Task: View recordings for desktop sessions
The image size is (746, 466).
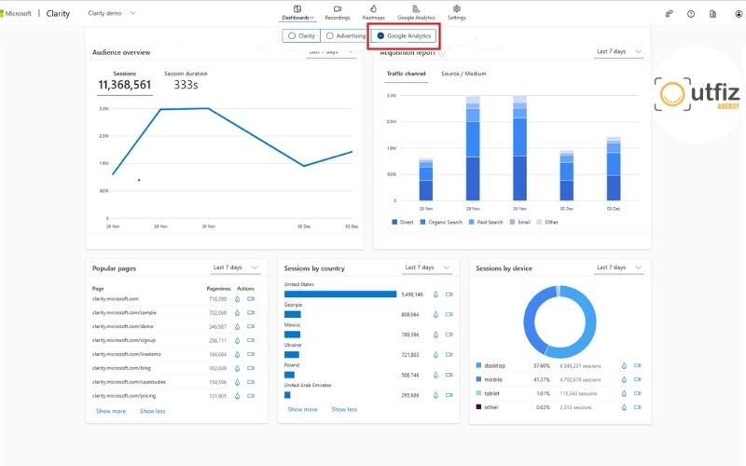Action: pyautogui.click(x=638, y=365)
